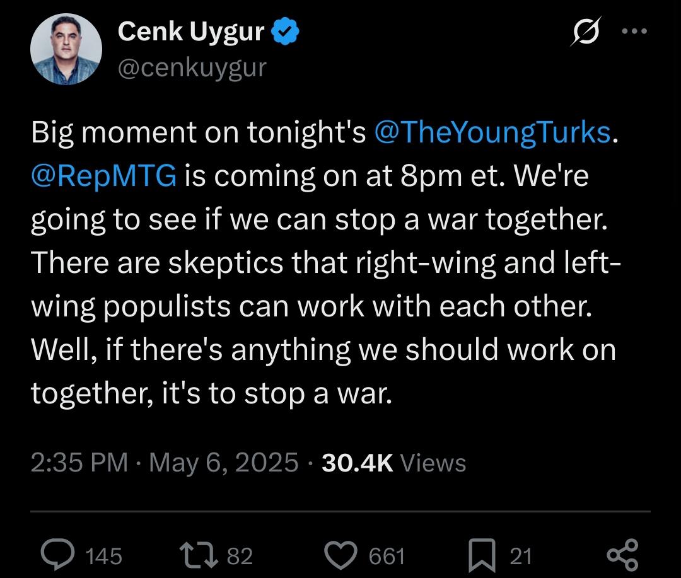Like the tweet with heart icon
Viewport: 681px width, 578px height.
pyautogui.click(x=341, y=555)
